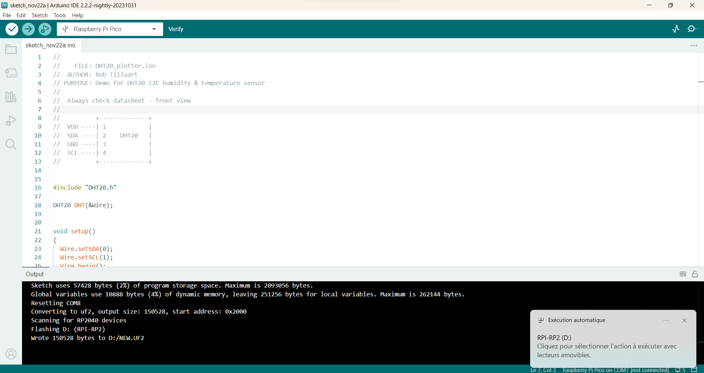Click Raspberry Pi Pico on COM7 status text
The height and width of the screenshot is (373, 704).
tap(616, 370)
